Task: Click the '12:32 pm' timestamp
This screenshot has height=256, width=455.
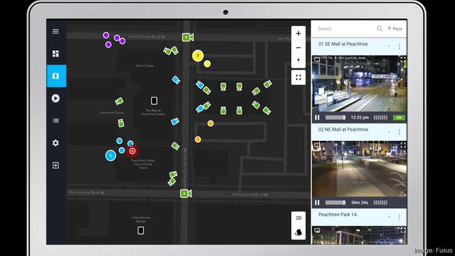Action: point(360,117)
